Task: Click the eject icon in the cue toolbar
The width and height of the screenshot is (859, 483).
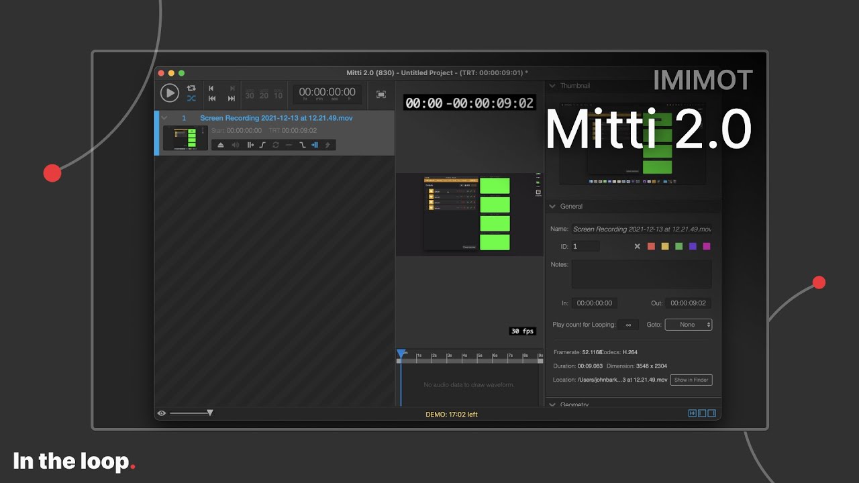Action: point(221,145)
